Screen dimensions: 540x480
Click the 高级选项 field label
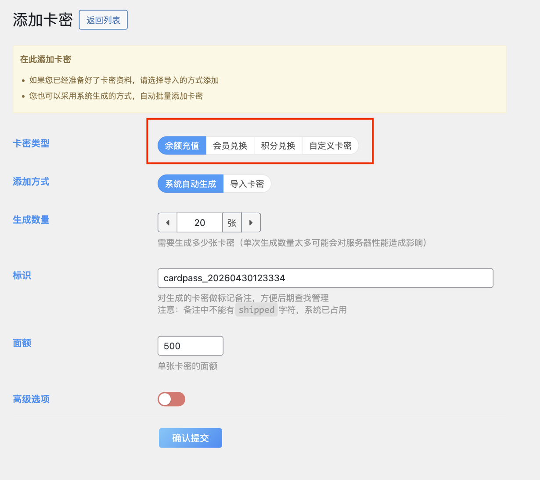(x=31, y=399)
